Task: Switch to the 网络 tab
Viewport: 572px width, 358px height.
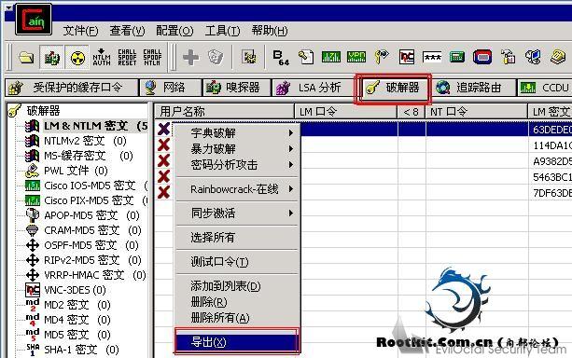Action: coord(171,88)
